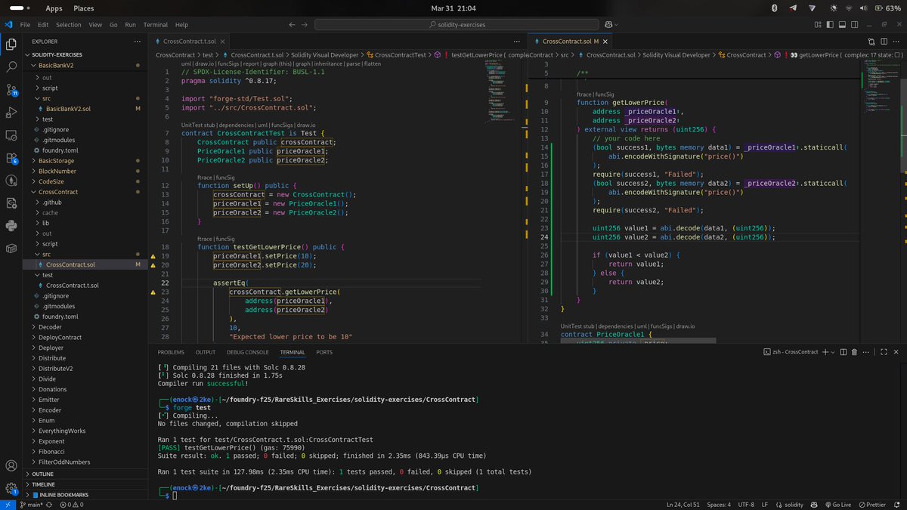Open the Places menu in GNOME top bar
Image resolution: width=907 pixels, height=510 pixels.
click(x=84, y=8)
